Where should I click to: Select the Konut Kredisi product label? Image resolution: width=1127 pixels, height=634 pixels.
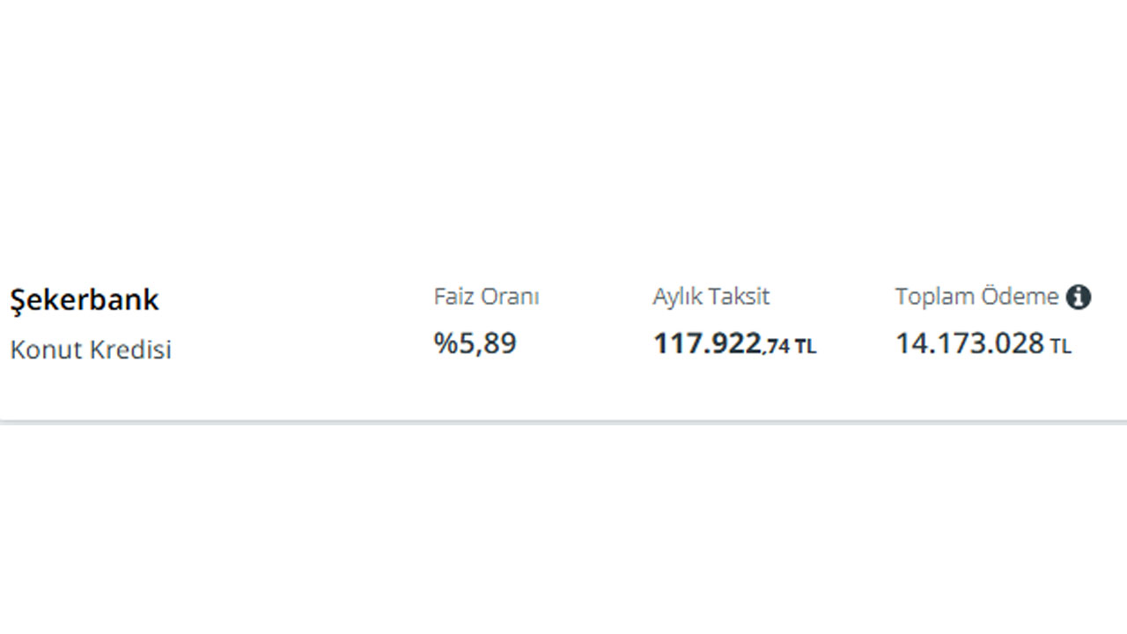pos(91,350)
